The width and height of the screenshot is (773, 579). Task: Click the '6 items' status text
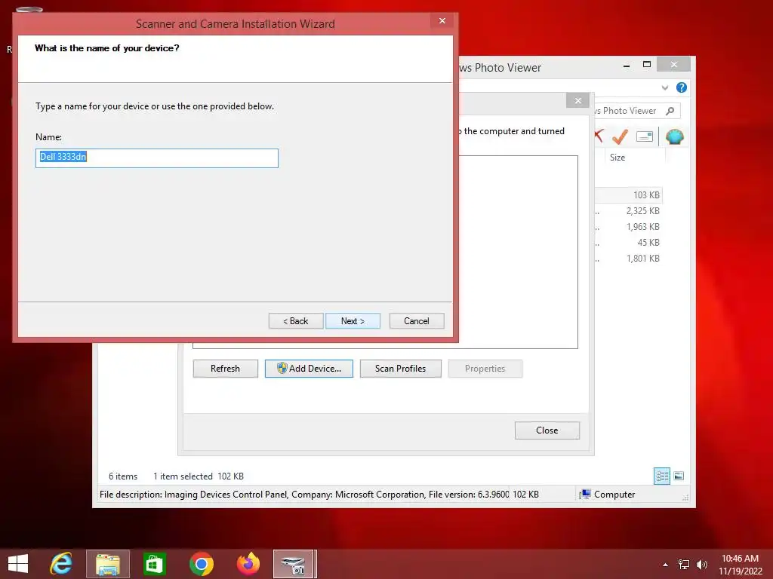point(123,476)
